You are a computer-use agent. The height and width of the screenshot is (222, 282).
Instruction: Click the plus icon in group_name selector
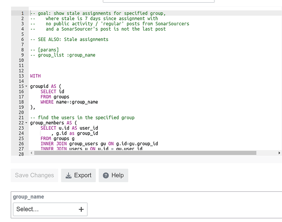(81, 209)
